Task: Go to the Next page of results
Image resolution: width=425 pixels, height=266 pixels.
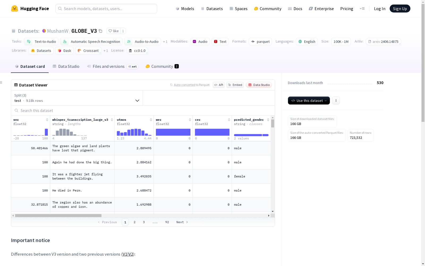Action: (x=182, y=222)
